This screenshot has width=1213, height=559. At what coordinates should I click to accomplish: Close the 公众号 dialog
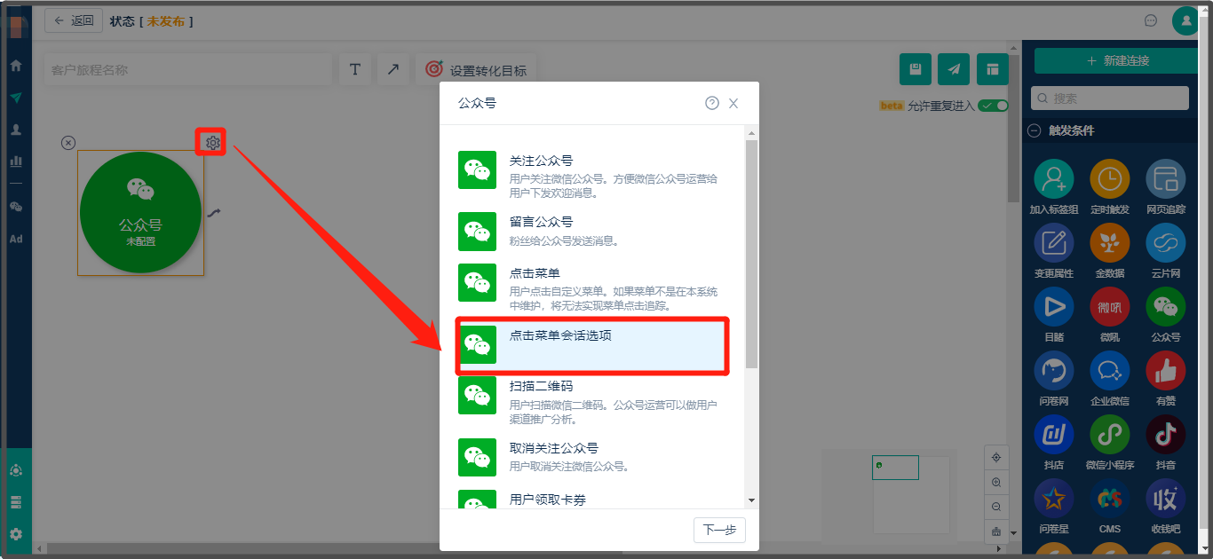[x=733, y=103]
